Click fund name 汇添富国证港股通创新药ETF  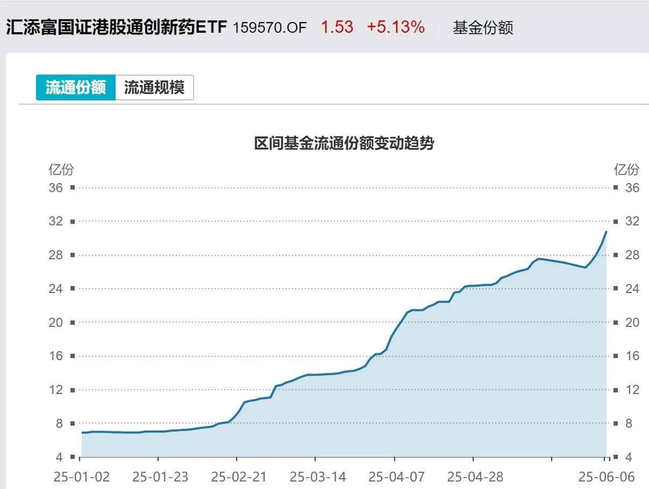tap(117, 27)
